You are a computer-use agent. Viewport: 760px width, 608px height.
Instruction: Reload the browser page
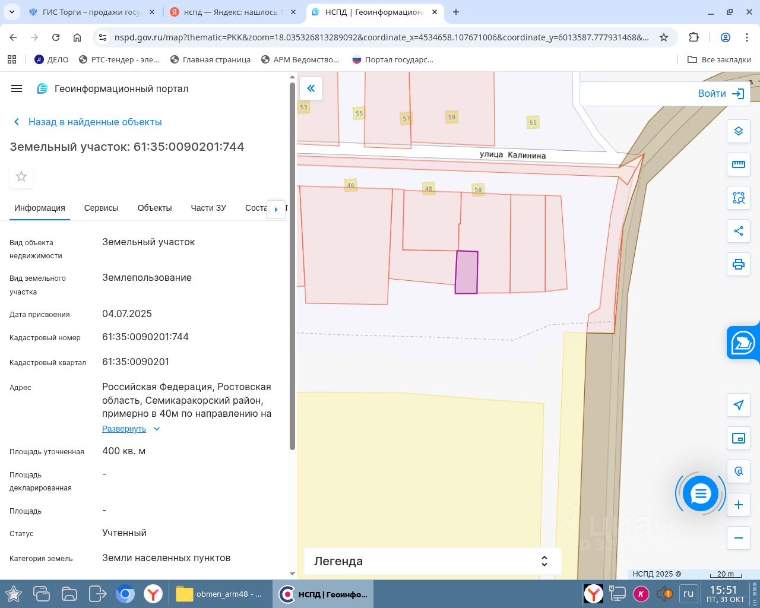coord(56,37)
